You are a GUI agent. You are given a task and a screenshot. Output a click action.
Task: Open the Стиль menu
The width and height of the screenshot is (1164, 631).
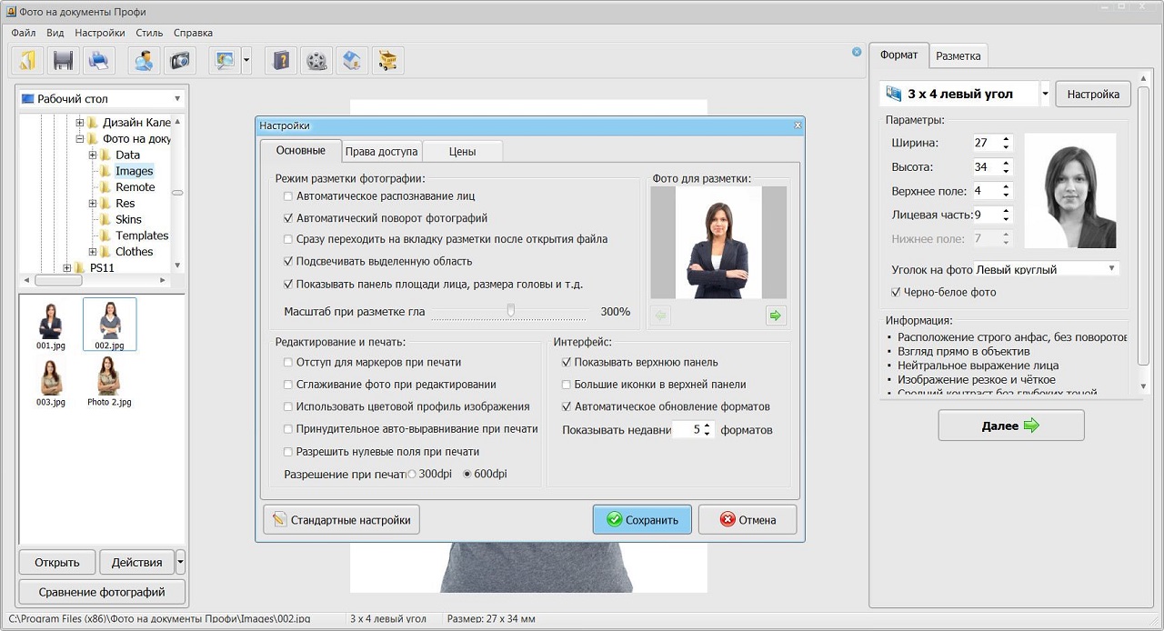[x=149, y=33]
